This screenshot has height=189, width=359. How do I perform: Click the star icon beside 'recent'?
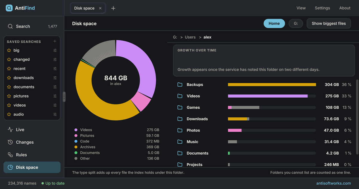[9, 69]
